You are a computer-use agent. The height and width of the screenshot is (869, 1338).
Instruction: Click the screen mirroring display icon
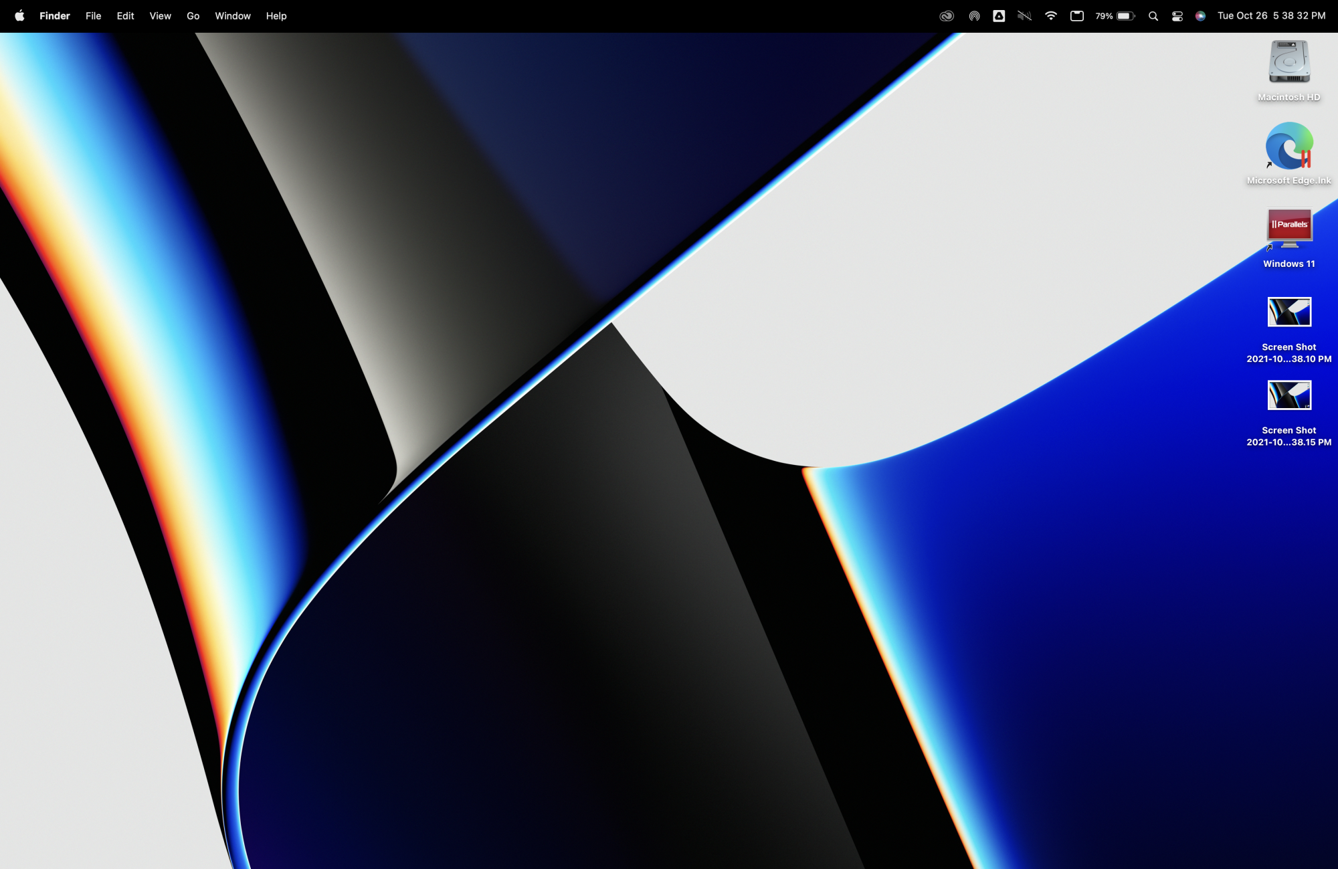[1077, 16]
